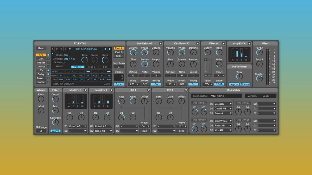Open Mod Env 1 options triangle

[86, 90]
